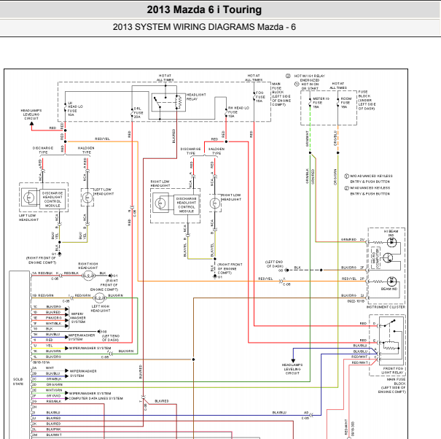Viewport: 441px width, 439px height.
Task: Click the pin 2A WHT label
Action: pos(43,368)
